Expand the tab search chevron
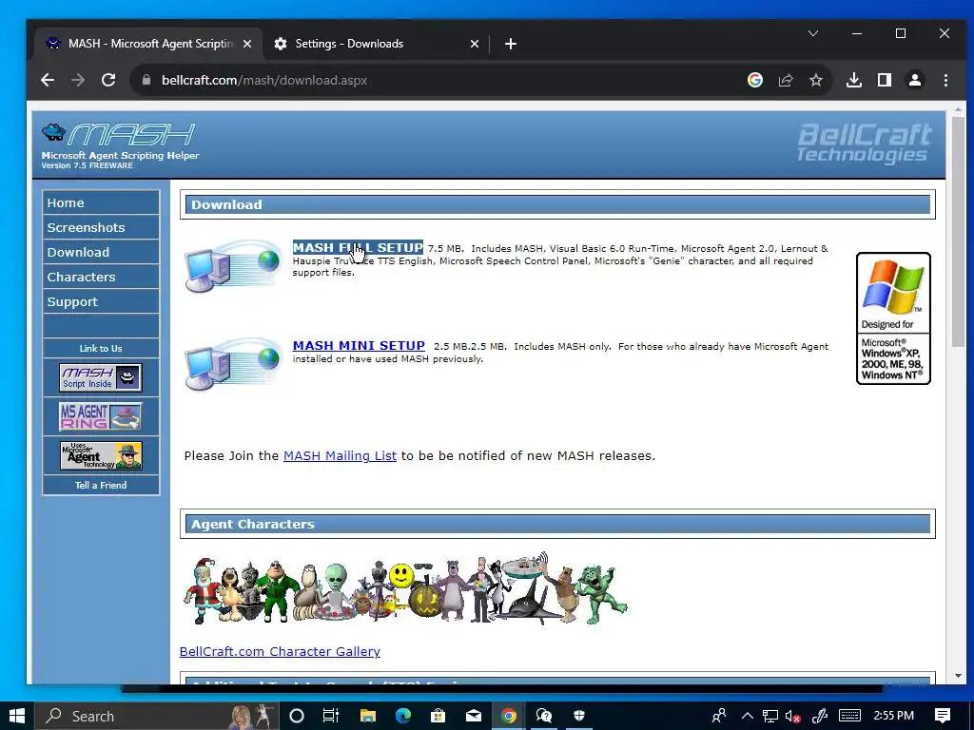This screenshot has width=974, height=730. point(813,33)
